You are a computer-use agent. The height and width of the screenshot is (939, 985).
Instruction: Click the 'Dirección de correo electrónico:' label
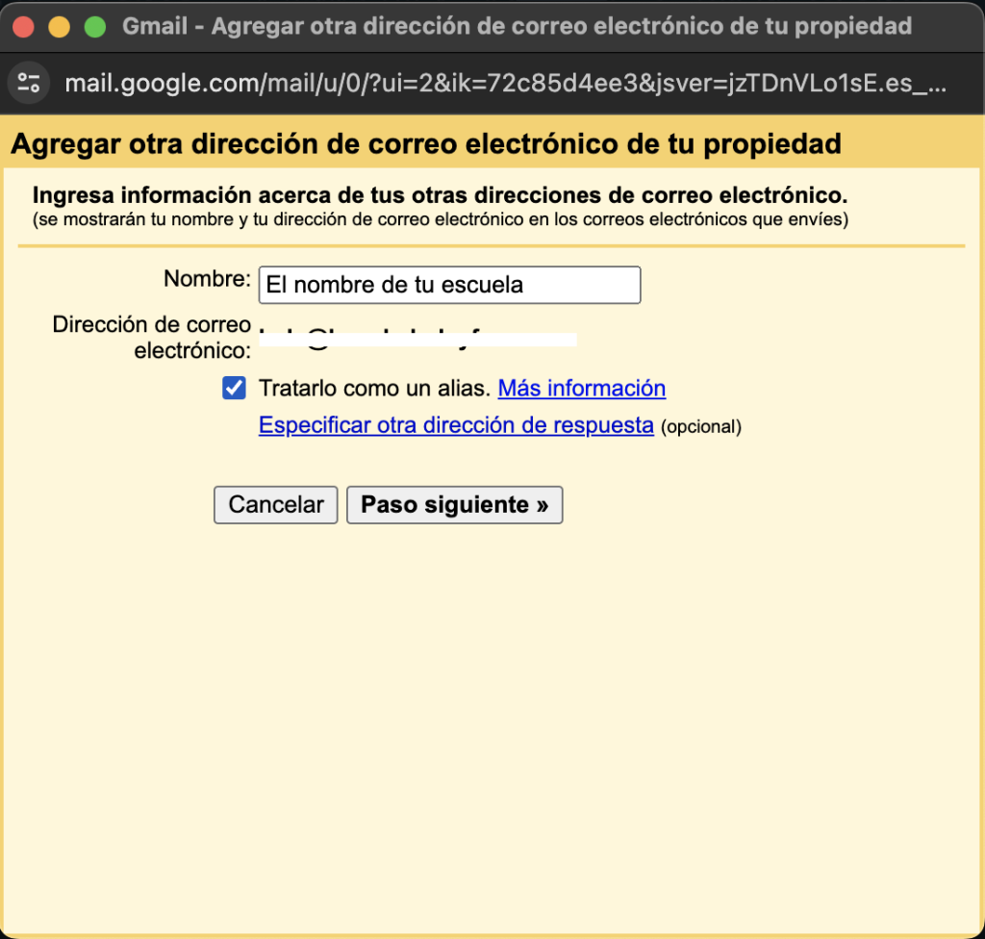[152, 338]
